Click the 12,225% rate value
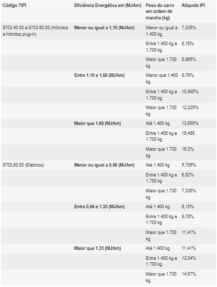Viewport: 217px width, 287px height. coord(190,108)
